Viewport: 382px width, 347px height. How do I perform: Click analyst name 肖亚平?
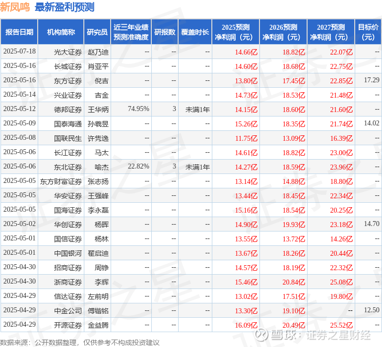pos(98,66)
